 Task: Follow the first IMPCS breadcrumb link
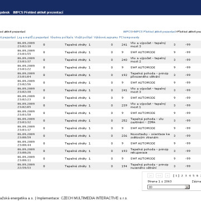(x=128, y=32)
